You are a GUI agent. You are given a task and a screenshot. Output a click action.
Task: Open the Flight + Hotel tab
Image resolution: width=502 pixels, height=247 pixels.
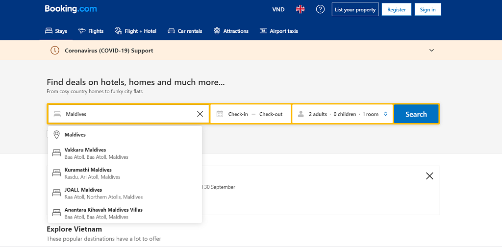pyautogui.click(x=135, y=31)
